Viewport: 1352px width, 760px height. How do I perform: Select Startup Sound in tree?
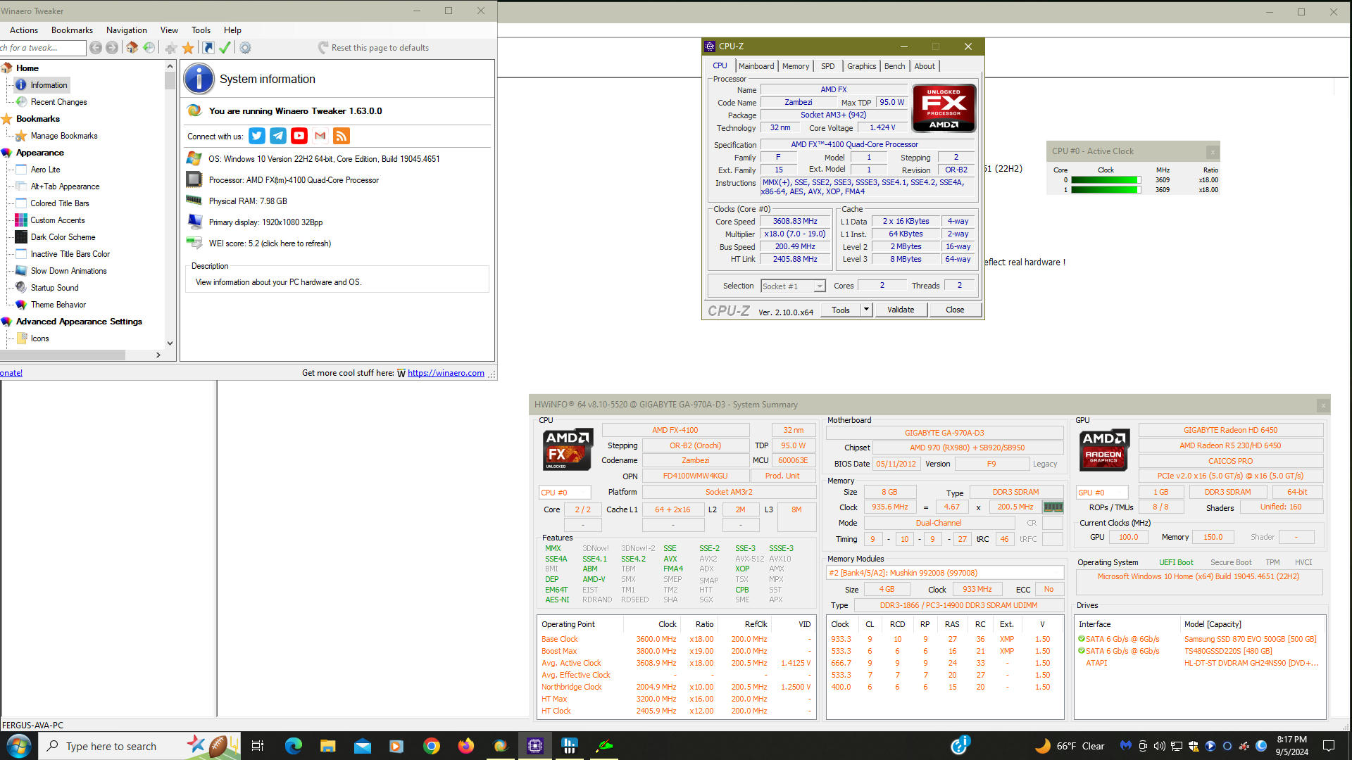(54, 288)
